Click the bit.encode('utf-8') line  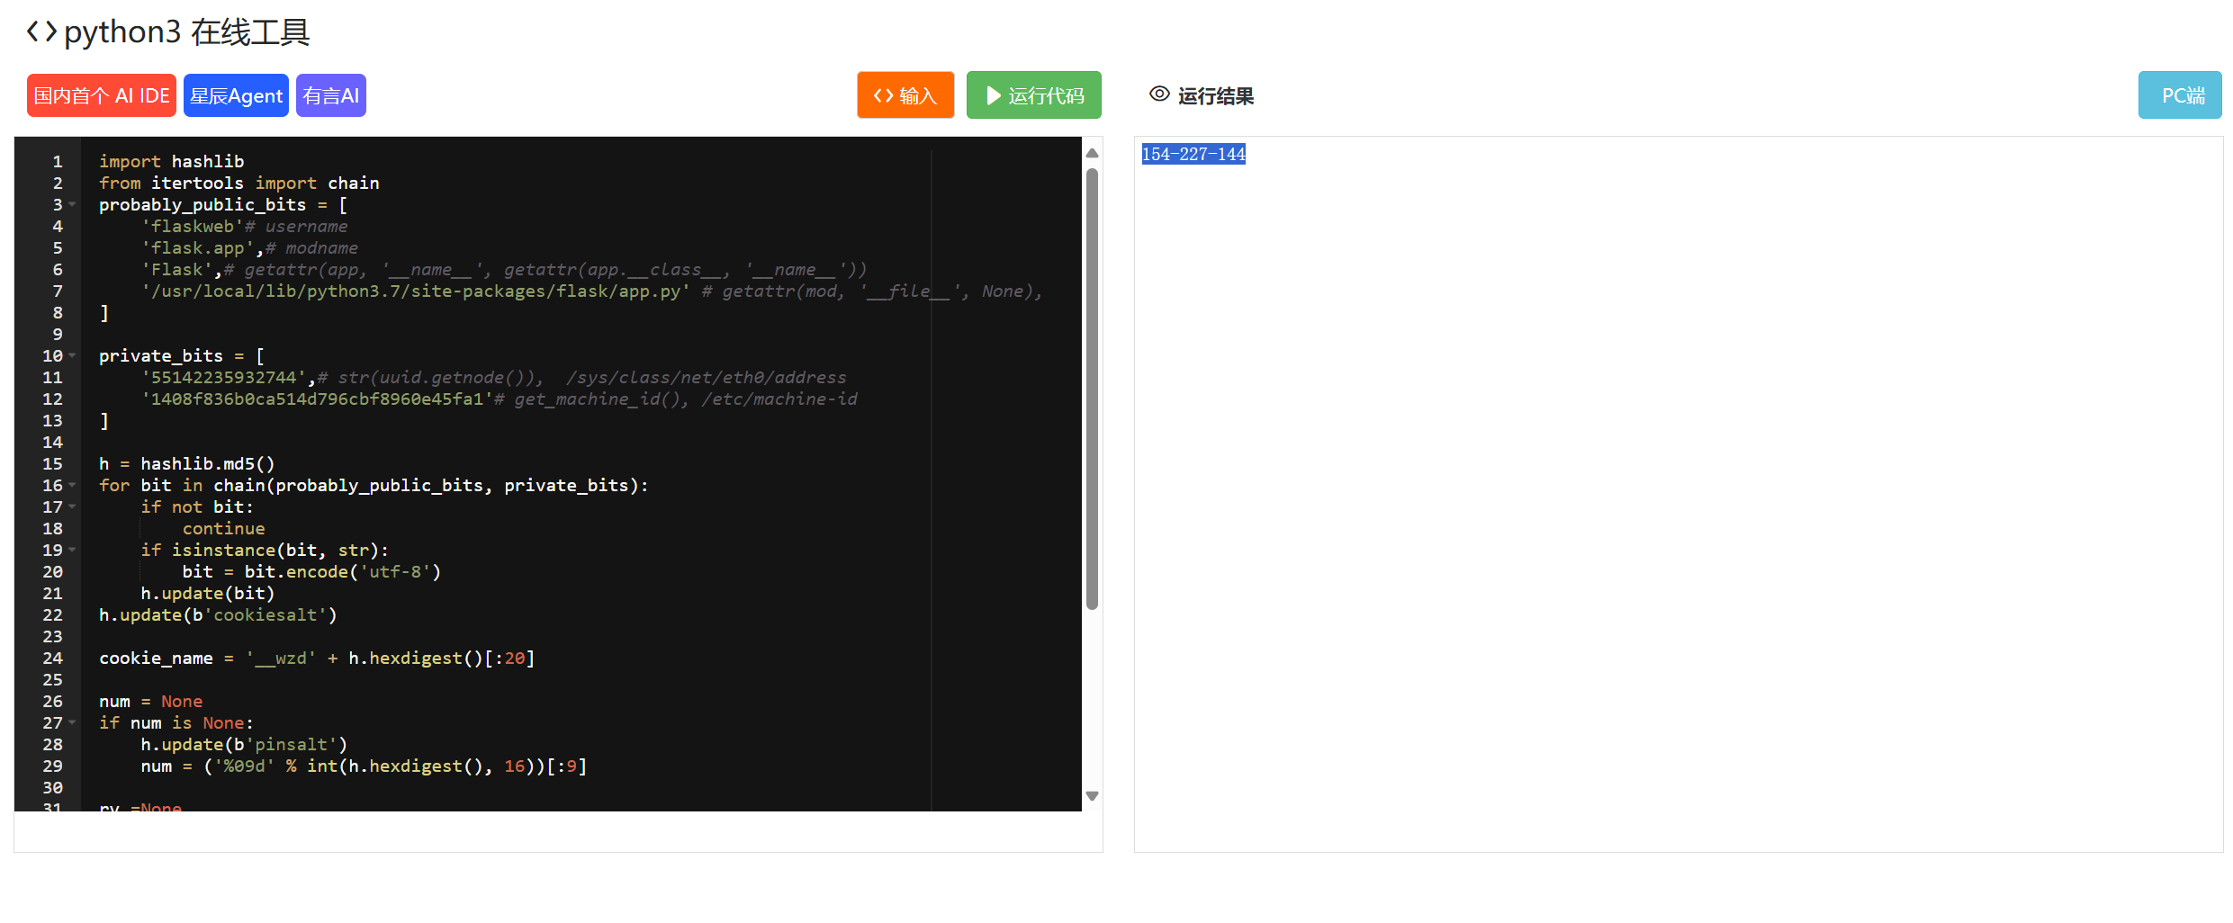click(x=311, y=572)
